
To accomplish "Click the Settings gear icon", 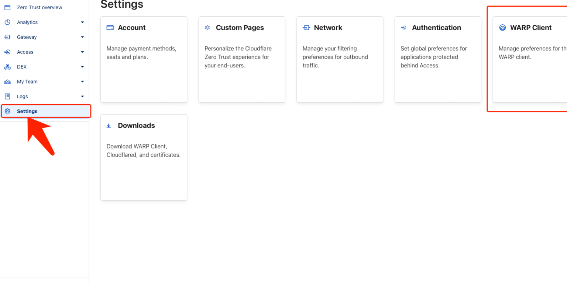I will 7,111.
